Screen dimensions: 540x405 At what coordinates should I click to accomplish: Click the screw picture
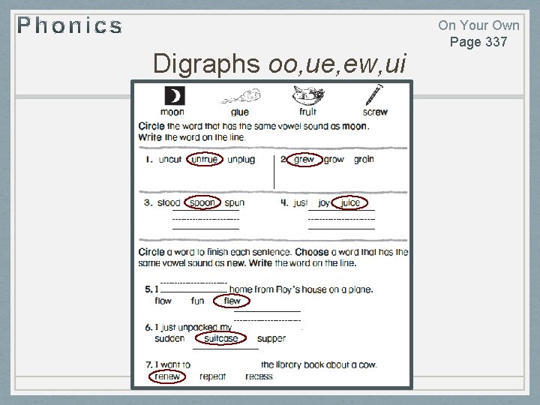[x=374, y=94]
